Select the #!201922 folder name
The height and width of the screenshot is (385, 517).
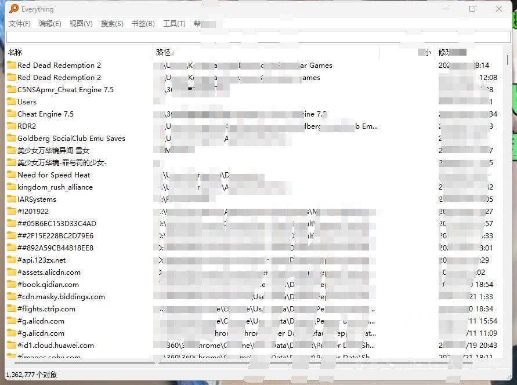[33, 212]
